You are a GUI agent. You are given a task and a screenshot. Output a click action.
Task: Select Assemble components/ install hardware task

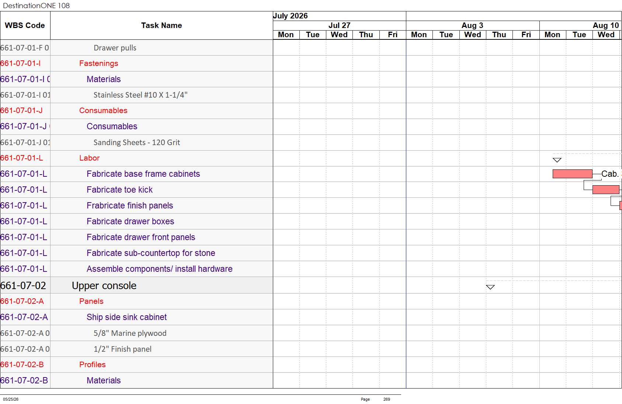tap(159, 269)
